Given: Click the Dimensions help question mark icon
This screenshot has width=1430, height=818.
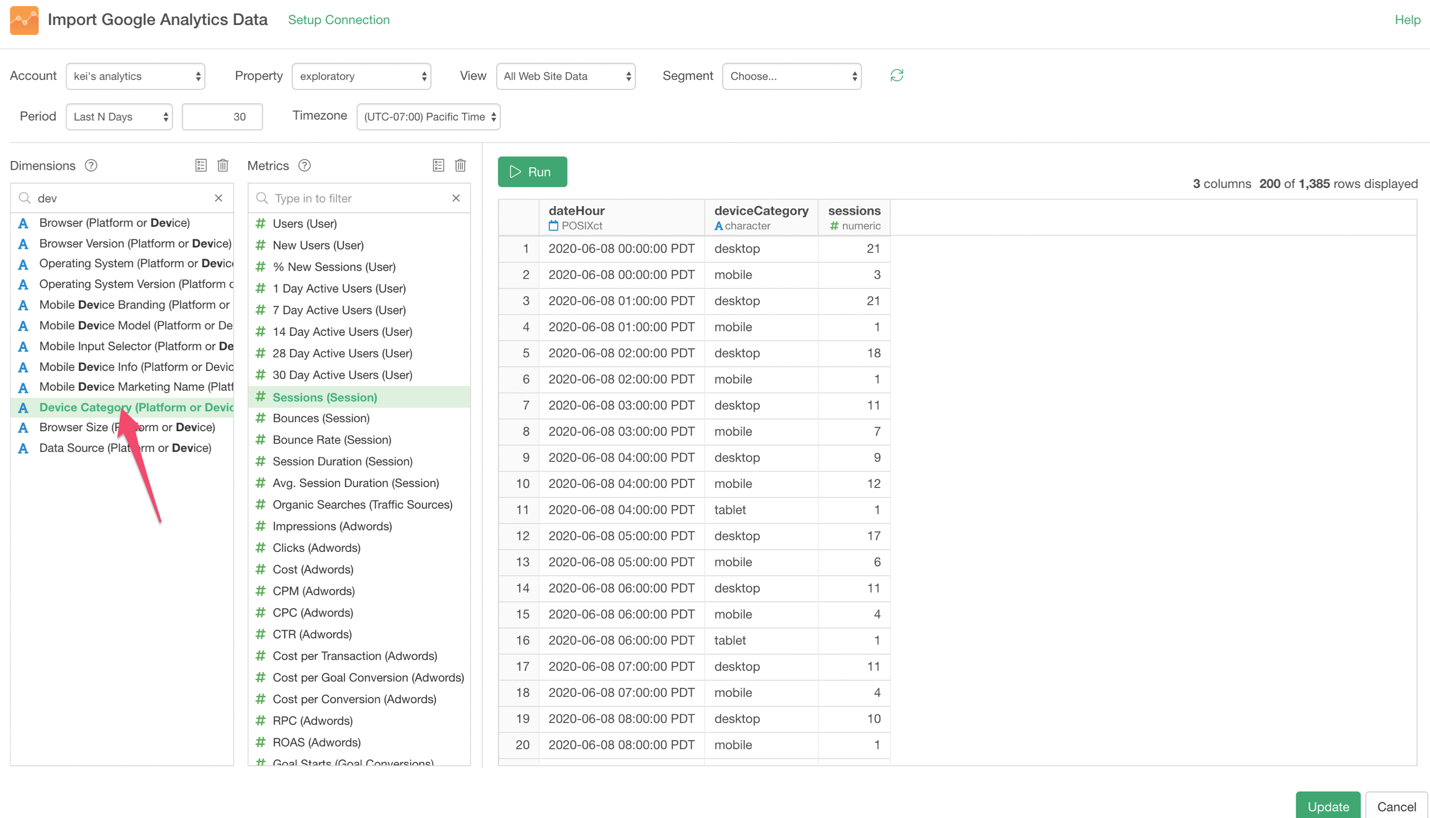Looking at the screenshot, I should click(x=91, y=165).
